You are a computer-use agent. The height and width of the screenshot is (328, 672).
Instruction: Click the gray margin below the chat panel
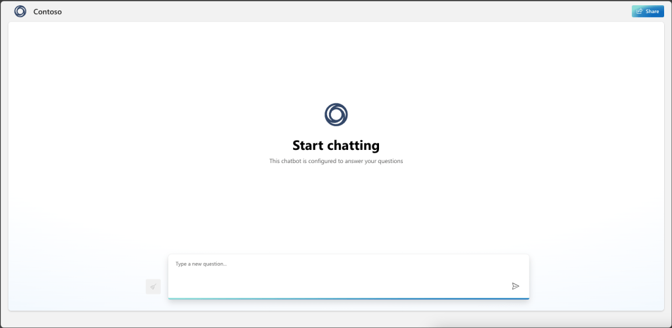tap(336, 319)
